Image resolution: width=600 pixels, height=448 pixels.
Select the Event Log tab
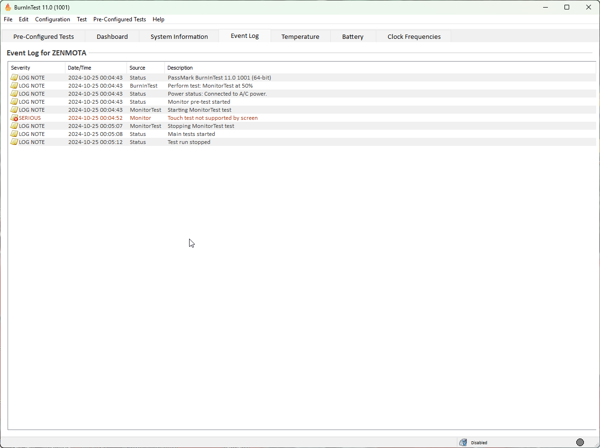tap(245, 36)
